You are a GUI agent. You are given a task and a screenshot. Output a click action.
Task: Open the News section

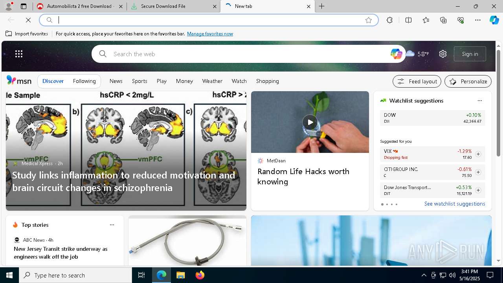116,81
